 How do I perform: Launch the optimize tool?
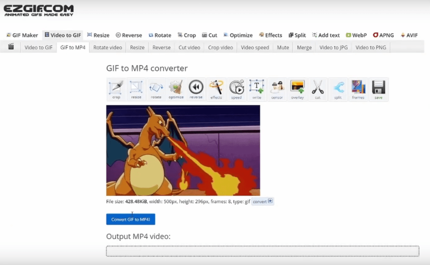coord(176,90)
